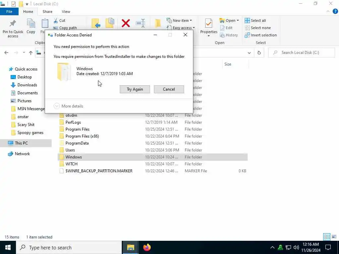Select Spoopy games folder in sidebar
This screenshot has width=339, height=254.
click(27, 133)
